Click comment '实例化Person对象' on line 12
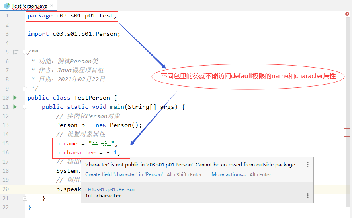Image resolution: width=352 pixels, height=218 pixels. click(x=94, y=116)
